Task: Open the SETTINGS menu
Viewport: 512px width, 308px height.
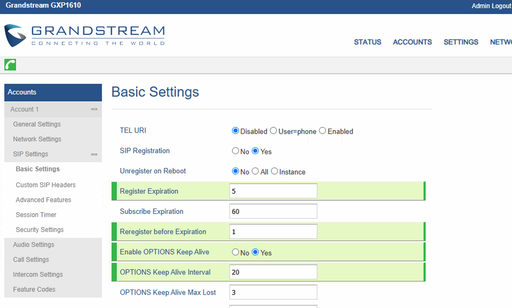Action: [x=461, y=42]
